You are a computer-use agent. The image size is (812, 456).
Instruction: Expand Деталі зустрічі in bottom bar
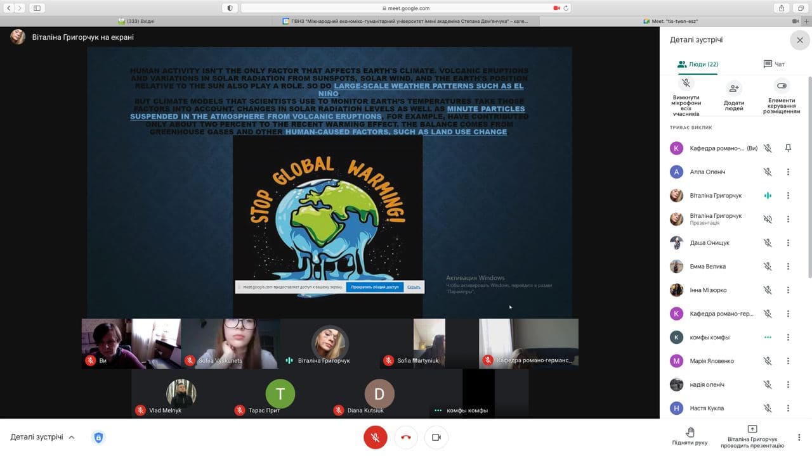[43, 437]
